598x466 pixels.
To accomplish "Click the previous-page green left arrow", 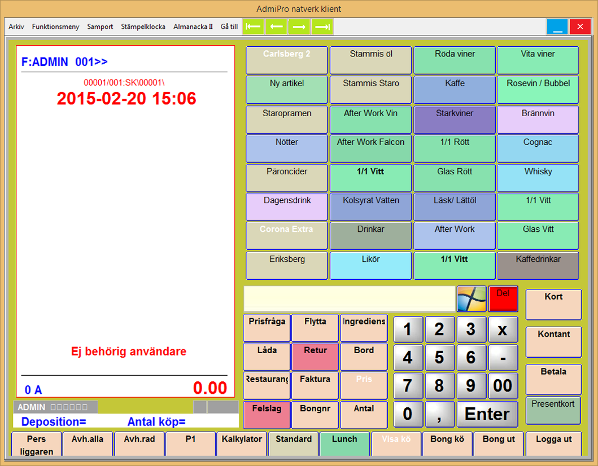I will (x=276, y=27).
